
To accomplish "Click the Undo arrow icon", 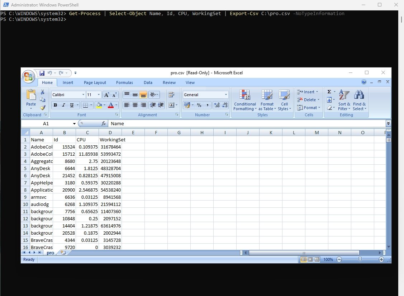I will click(x=50, y=73).
